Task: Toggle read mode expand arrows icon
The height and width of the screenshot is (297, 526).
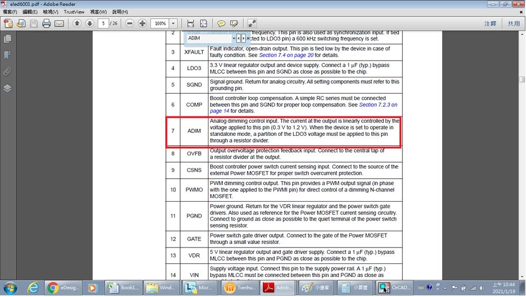Action: click(252, 24)
